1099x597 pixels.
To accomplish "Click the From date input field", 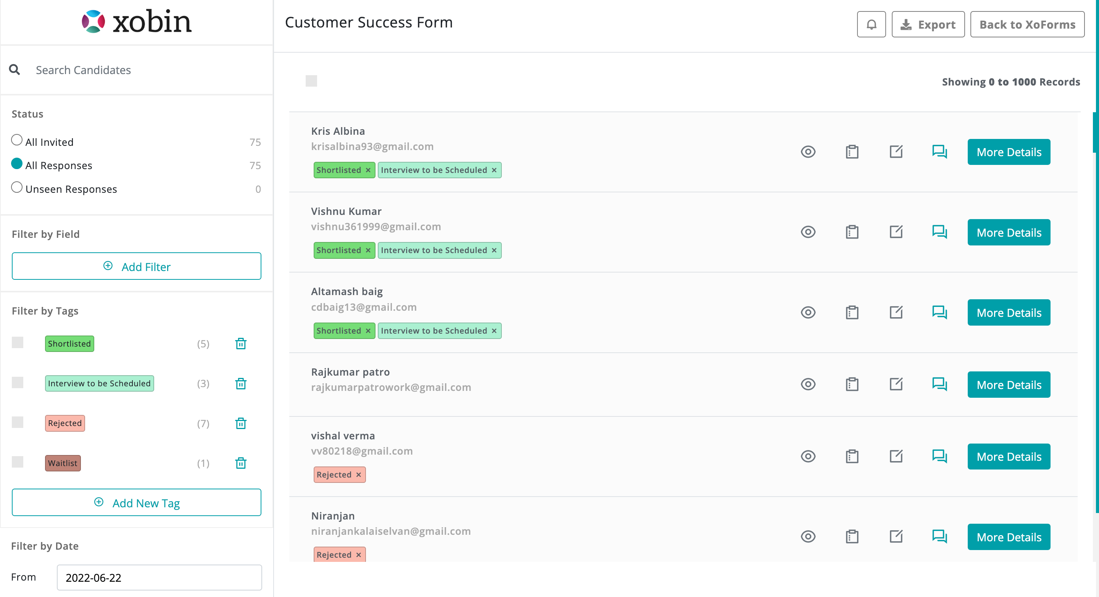I will coord(159,578).
